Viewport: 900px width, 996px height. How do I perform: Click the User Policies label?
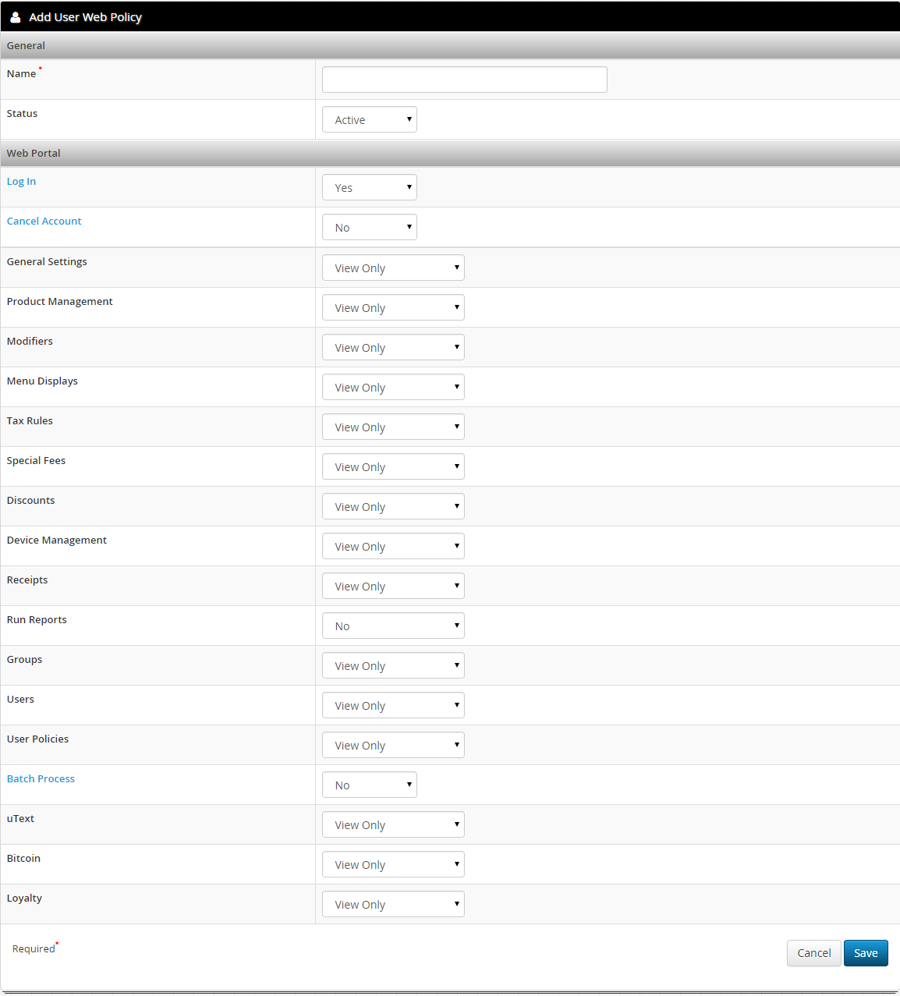[x=37, y=739]
